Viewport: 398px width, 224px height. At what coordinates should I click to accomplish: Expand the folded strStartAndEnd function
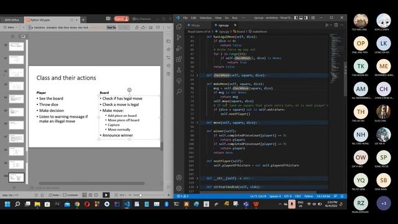(x=197, y=187)
